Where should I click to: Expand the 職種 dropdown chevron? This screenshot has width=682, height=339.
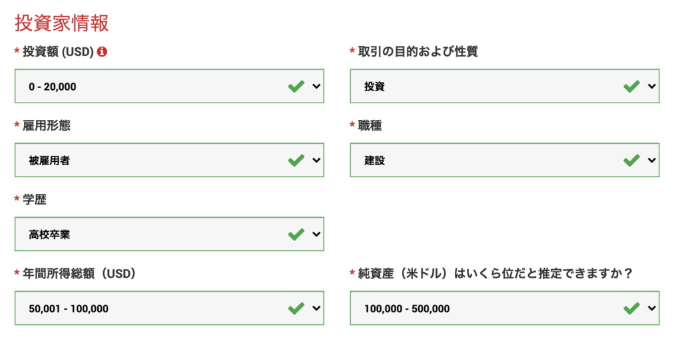pos(651,161)
